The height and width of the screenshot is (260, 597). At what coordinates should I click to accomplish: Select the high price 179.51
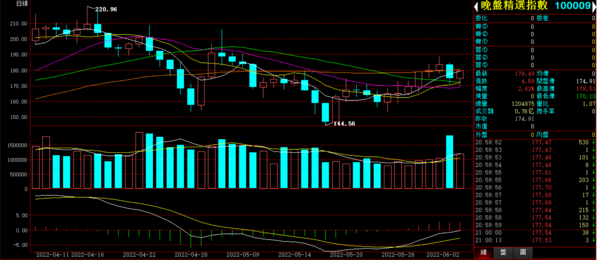click(584, 88)
